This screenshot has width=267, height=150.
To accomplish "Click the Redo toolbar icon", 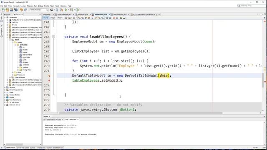I will pos(25,10).
